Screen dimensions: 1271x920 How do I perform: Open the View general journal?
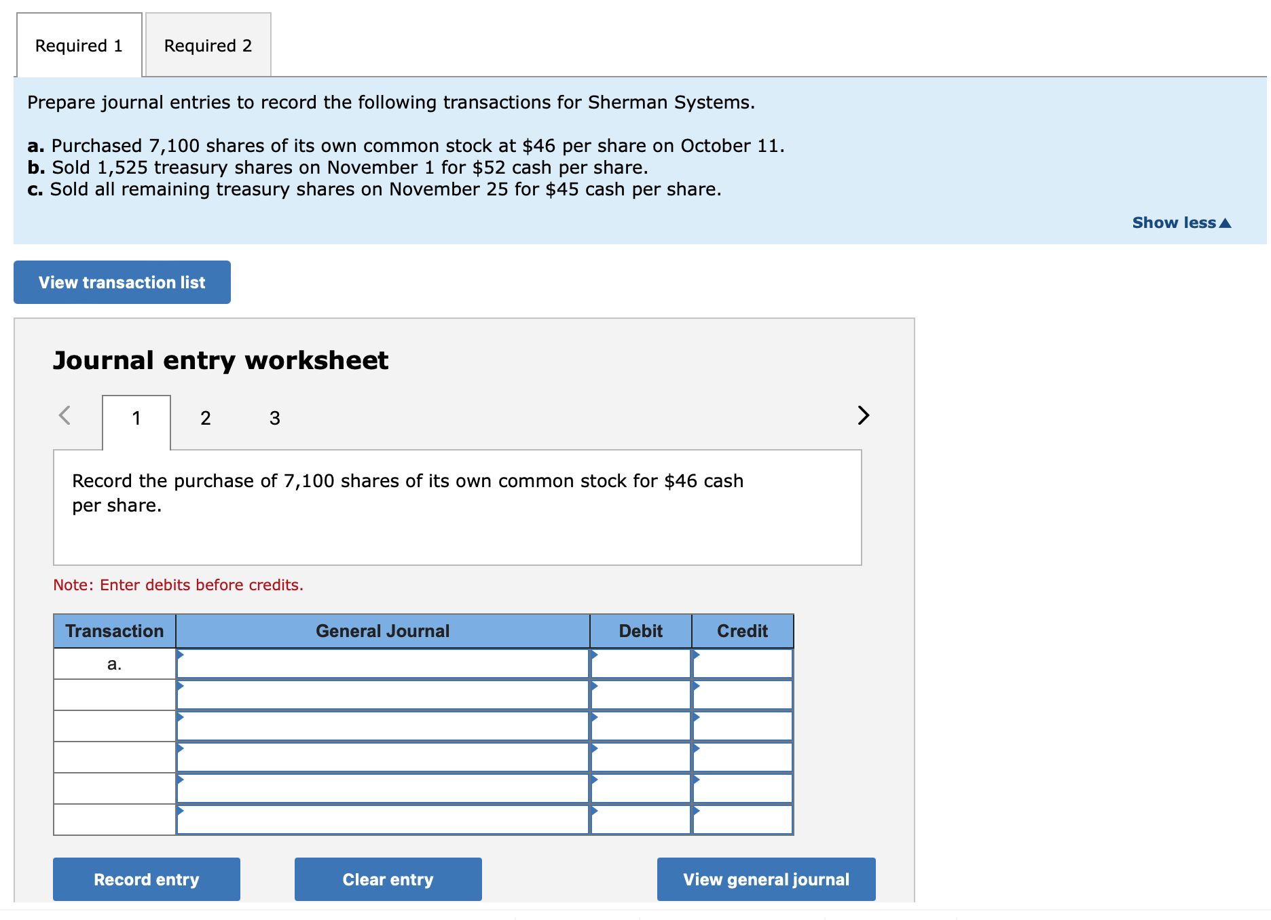point(766,879)
